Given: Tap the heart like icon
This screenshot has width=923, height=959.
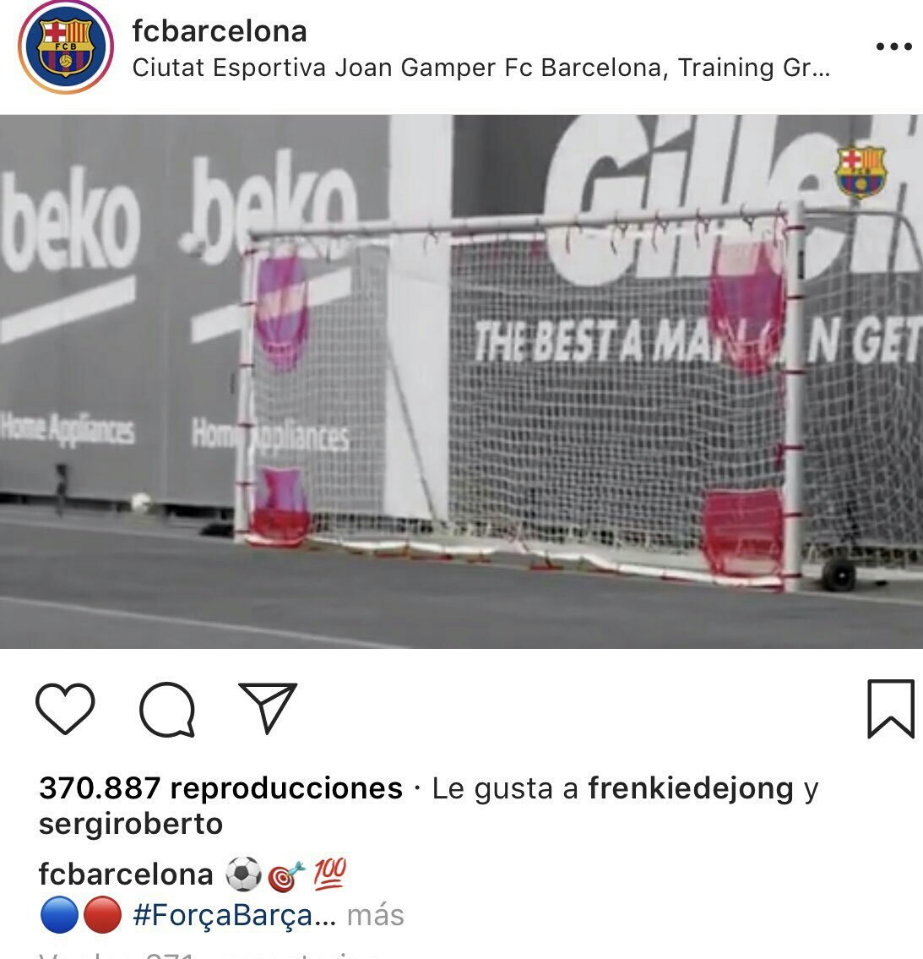Looking at the screenshot, I should tap(65, 709).
